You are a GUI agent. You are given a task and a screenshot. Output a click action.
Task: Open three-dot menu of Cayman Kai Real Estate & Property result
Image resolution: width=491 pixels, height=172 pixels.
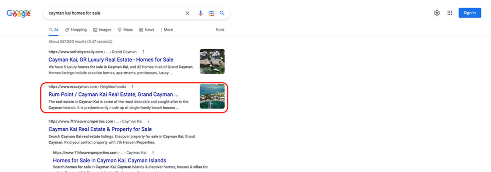pos(149,121)
